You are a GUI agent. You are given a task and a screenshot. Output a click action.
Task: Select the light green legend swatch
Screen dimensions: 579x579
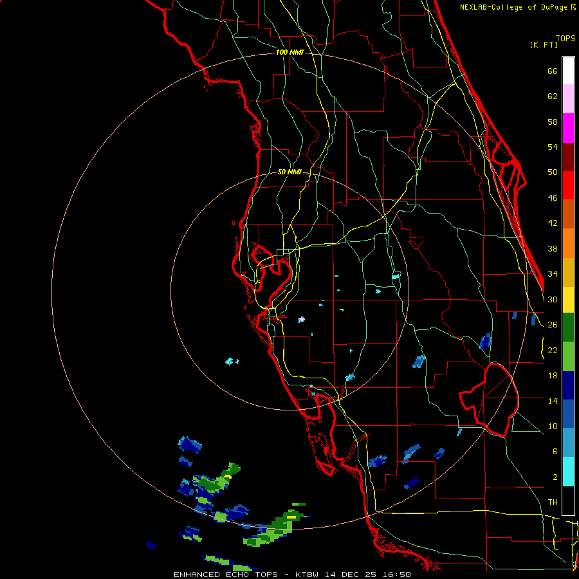pos(568,356)
